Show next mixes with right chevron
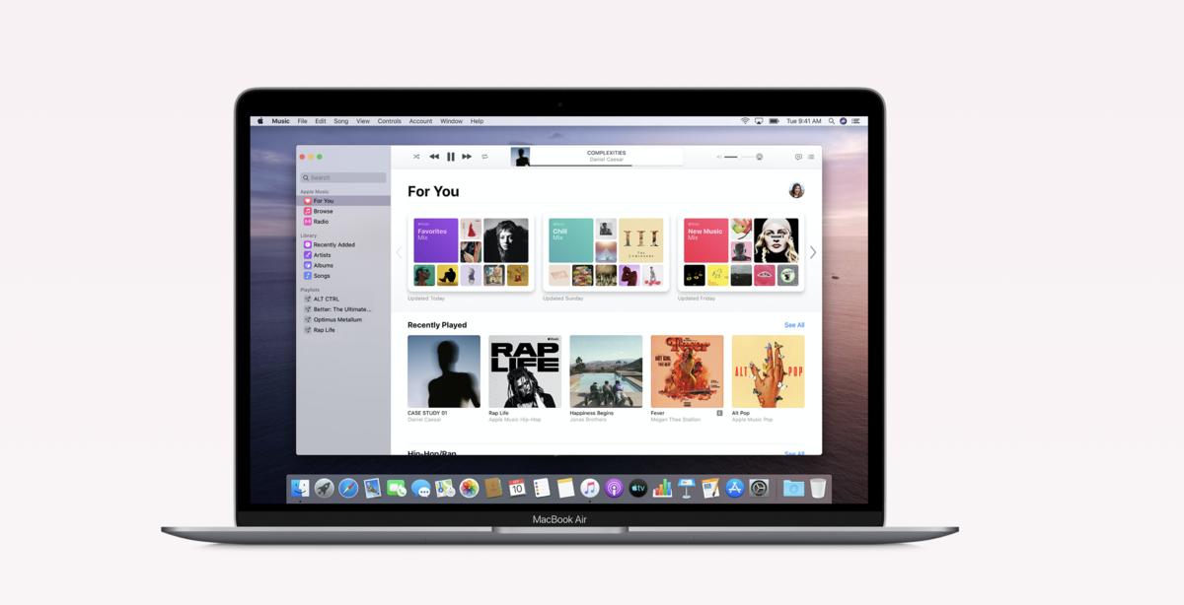 tap(813, 252)
